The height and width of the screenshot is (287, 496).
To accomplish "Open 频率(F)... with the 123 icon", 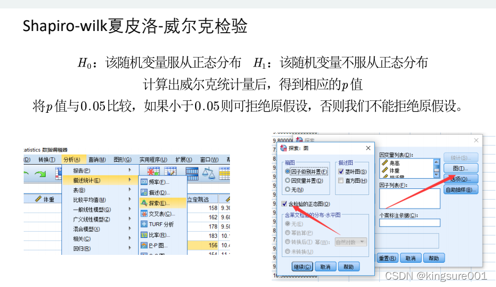I will click(x=162, y=182).
